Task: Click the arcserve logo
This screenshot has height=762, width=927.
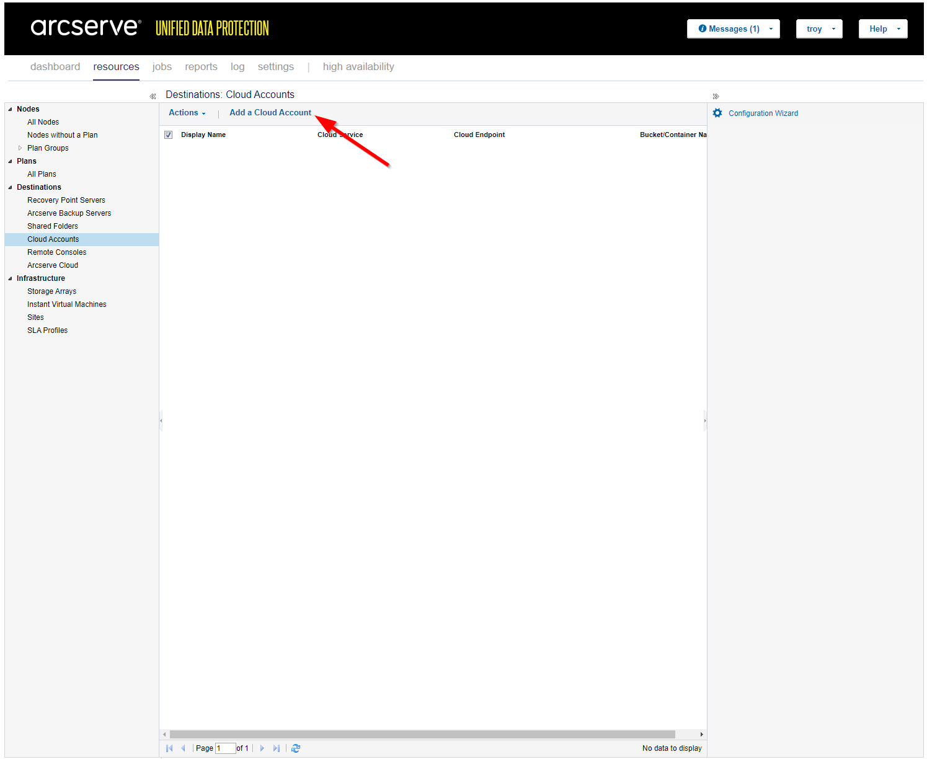Action: click(86, 27)
